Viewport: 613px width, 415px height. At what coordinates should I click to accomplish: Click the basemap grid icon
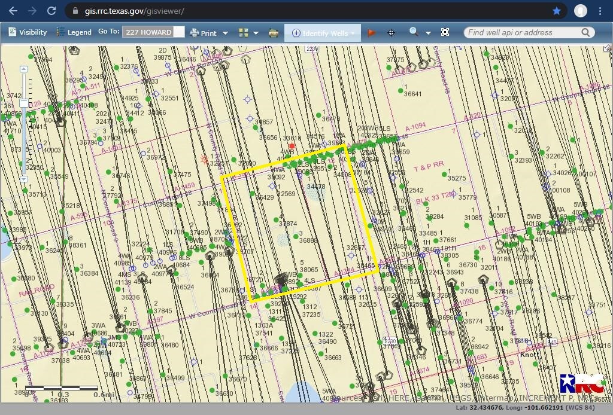tap(243, 33)
